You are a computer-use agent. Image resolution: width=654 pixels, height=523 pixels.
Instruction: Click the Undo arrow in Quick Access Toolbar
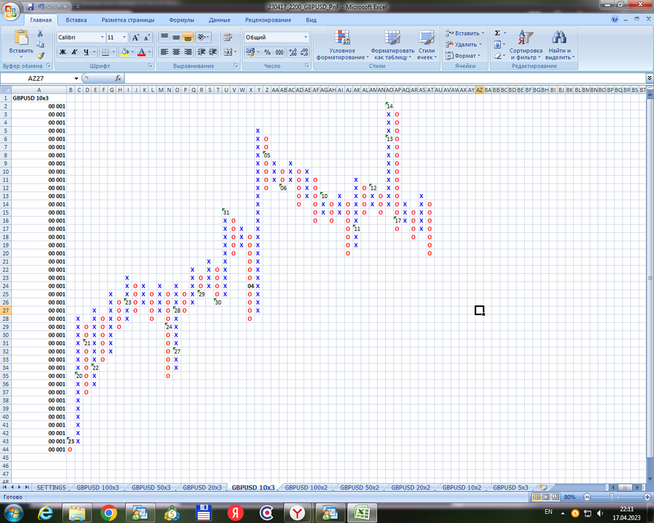point(41,7)
